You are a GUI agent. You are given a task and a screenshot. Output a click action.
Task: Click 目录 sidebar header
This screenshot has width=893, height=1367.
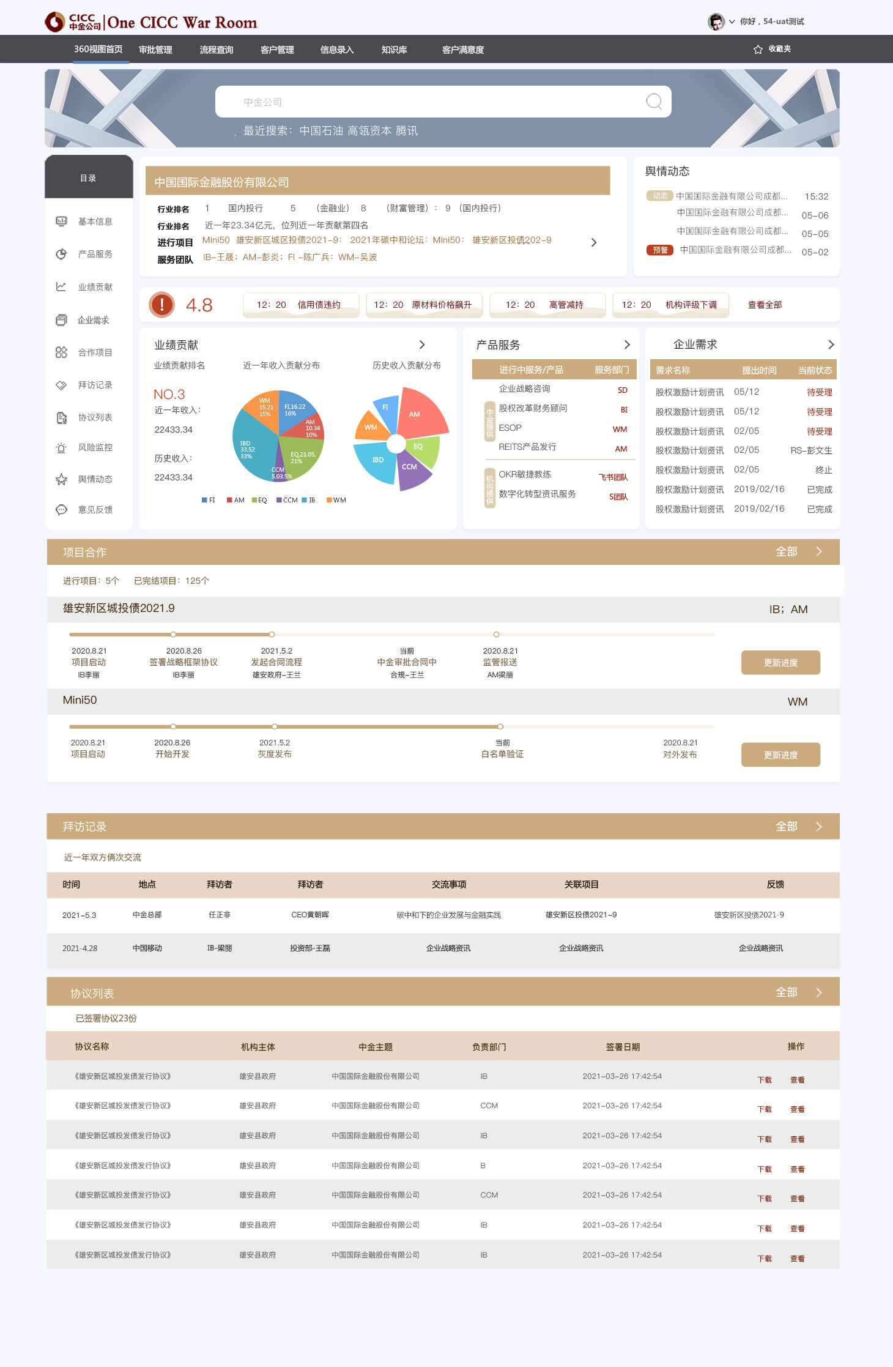[89, 177]
